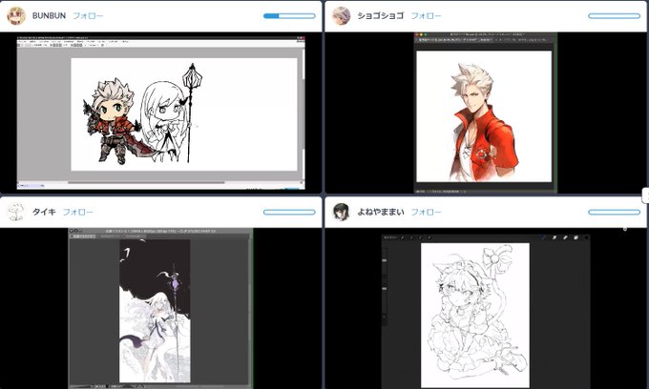
Task: Click BUNBUN's blue progress bar
Action: (289, 16)
